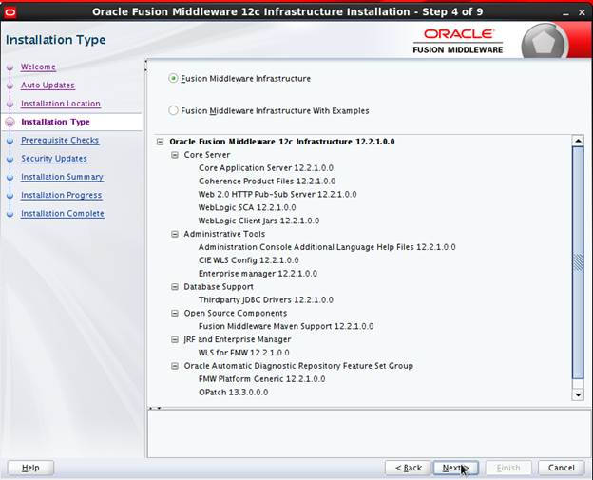Click the Next button
This screenshot has width=593, height=480.
[457, 468]
